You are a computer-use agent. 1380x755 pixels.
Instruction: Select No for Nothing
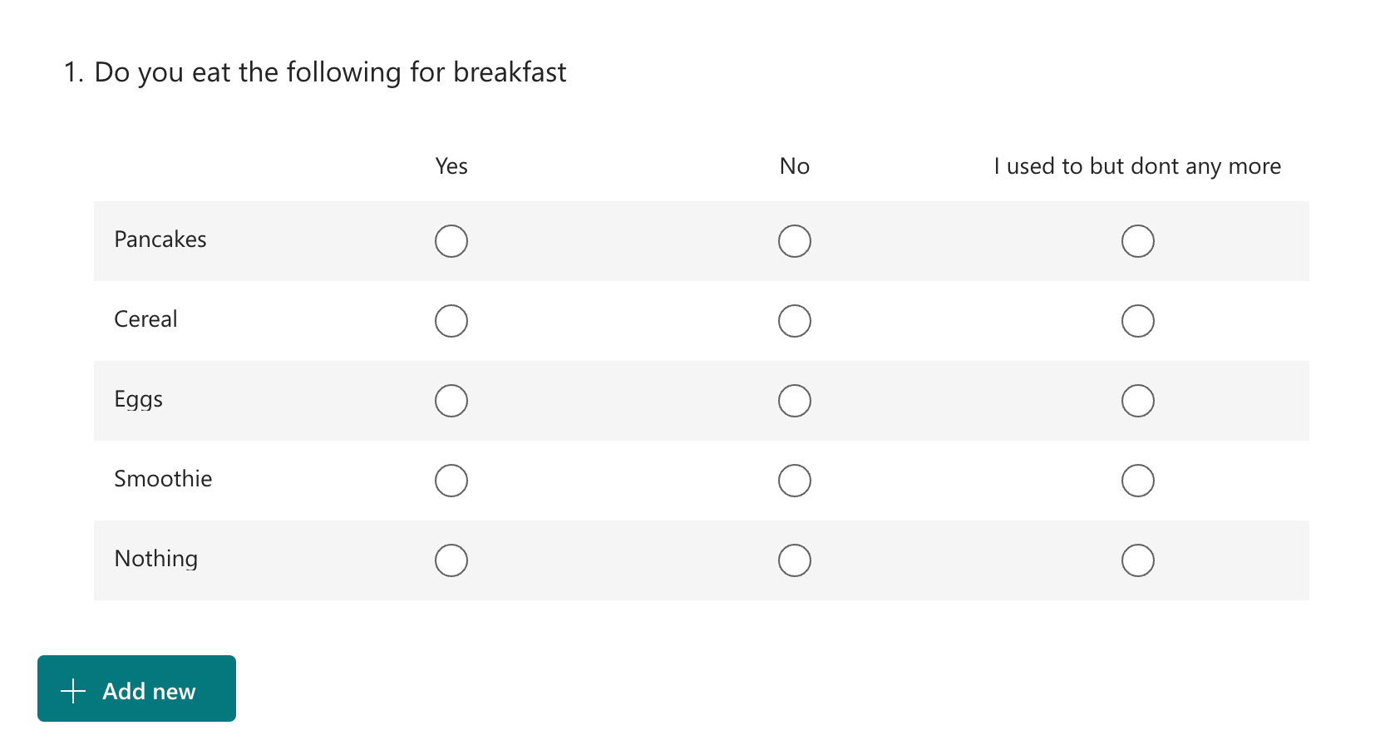pos(794,560)
